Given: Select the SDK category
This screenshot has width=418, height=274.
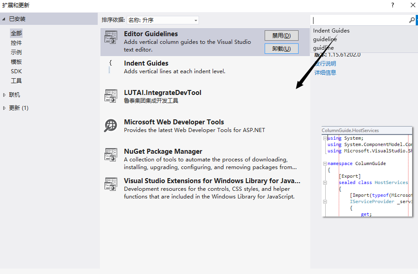Looking at the screenshot, I should pos(16,71).
